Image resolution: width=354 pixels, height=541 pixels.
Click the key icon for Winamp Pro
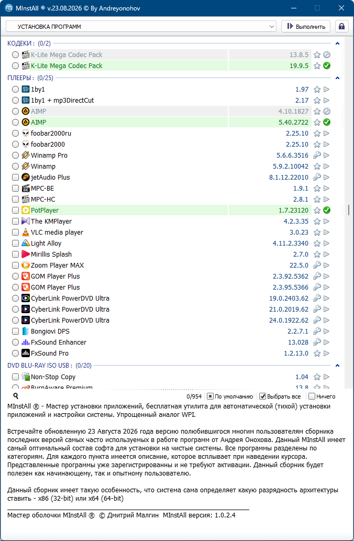coord(317,155)
